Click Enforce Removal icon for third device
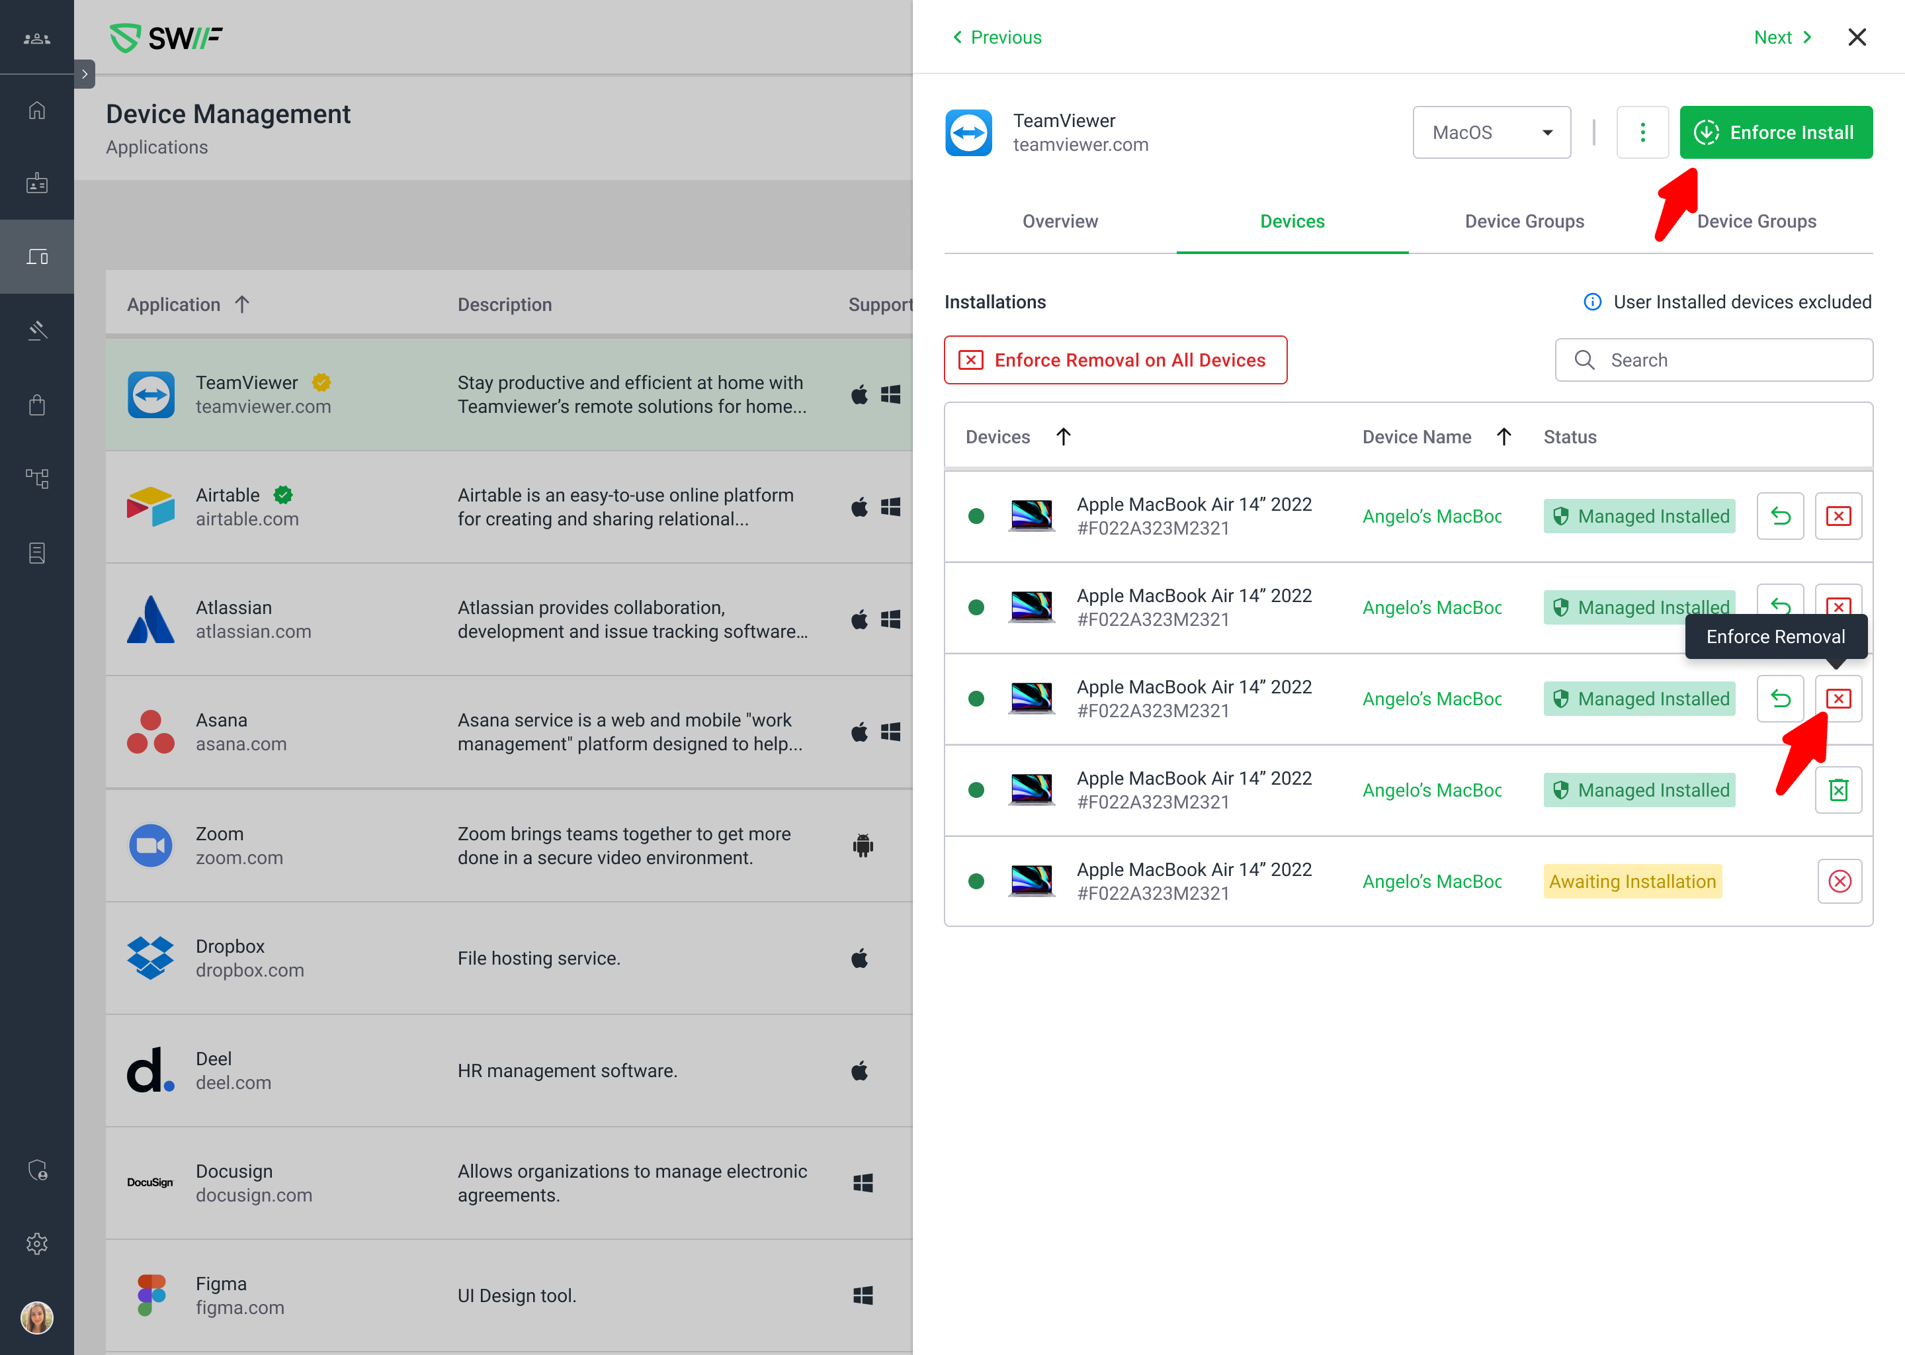Screen dimensions: 1905x1355 1838,699
